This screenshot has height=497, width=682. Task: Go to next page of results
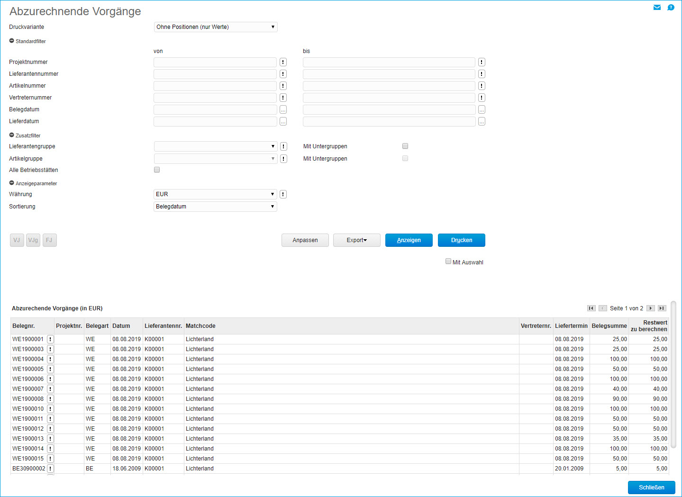click(x=651, y=308)
